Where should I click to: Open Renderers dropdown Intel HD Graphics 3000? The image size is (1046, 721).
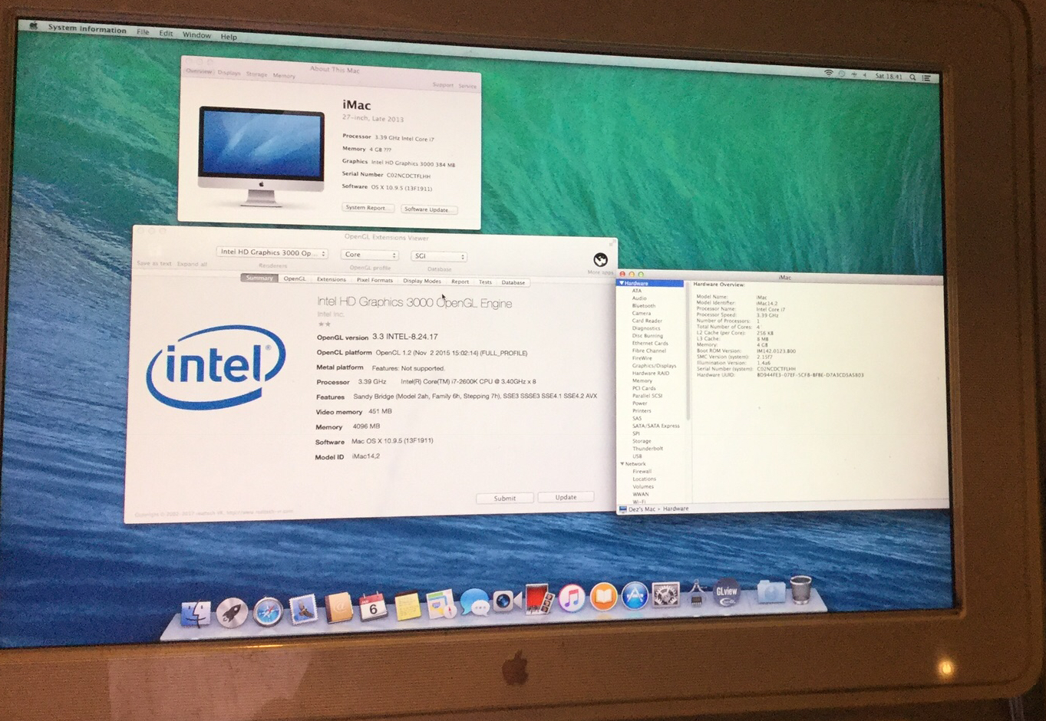(272, 252)
